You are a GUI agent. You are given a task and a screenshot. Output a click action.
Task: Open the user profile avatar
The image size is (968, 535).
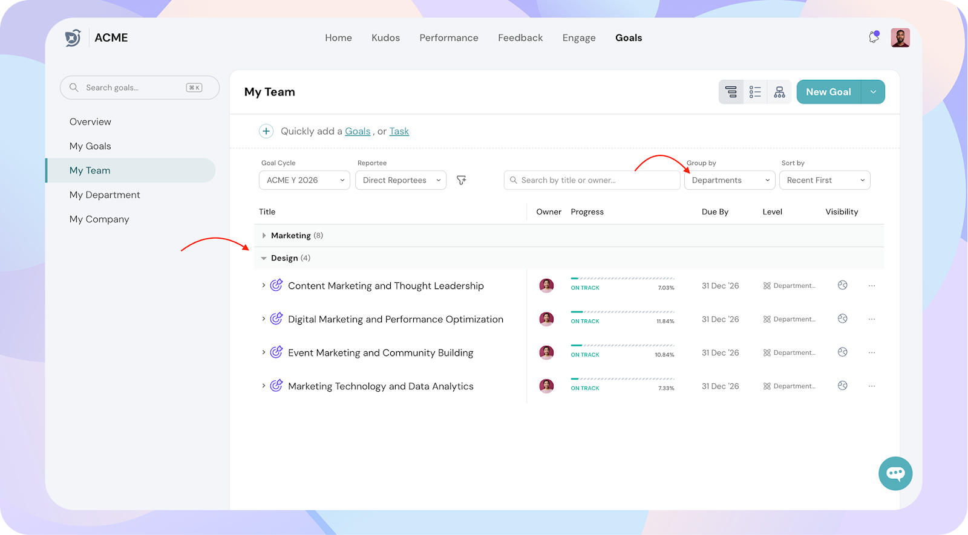pos(900,37)
